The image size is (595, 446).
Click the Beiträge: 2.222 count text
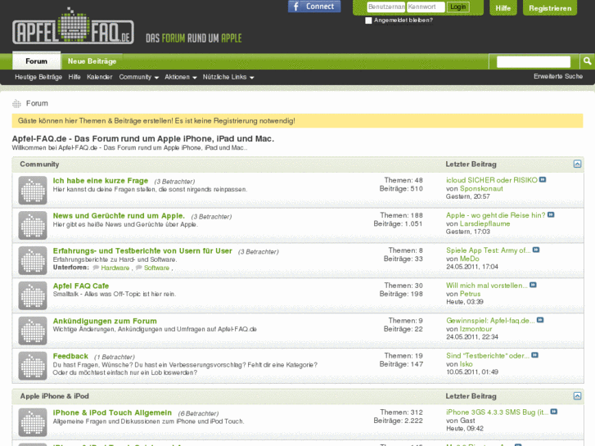pos(398,421)
